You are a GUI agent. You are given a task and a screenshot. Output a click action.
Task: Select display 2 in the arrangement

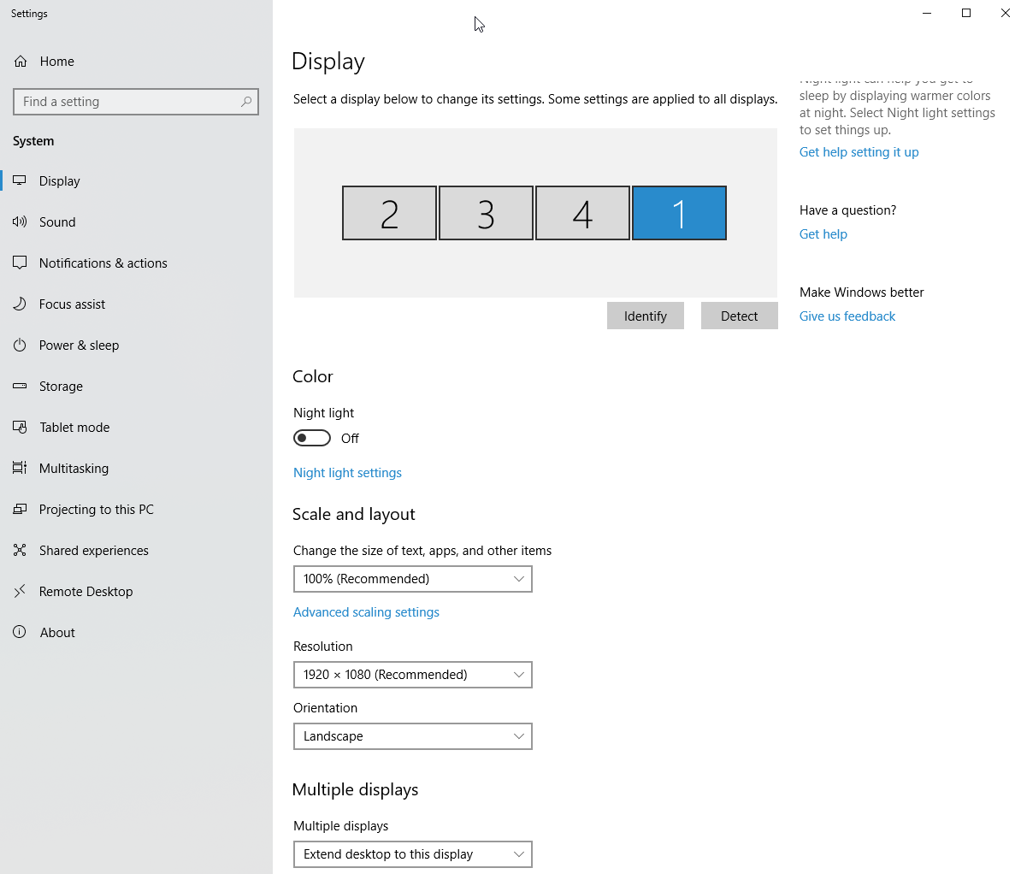pos(389,213)
